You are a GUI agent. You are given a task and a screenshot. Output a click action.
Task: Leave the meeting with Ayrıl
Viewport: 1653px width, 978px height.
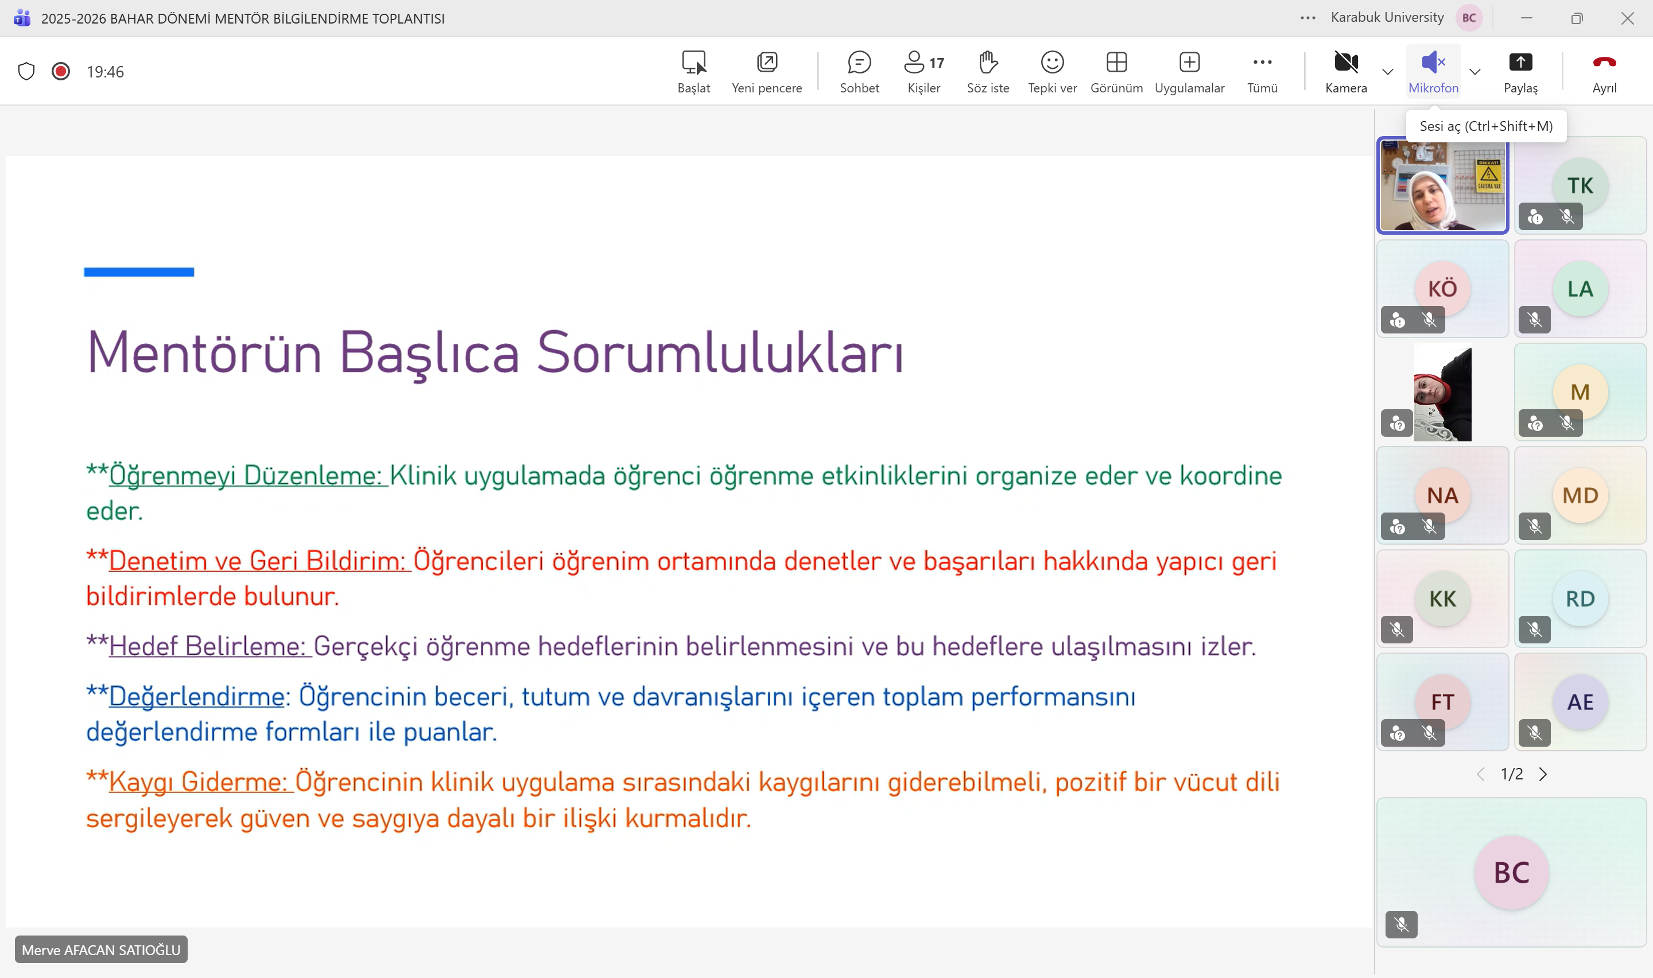(1604, 71)
